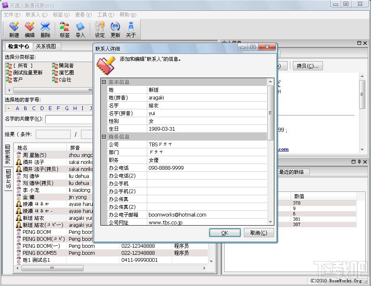Filter by surname letter A
Screen dimensions: 371x286
pos(17,108)
